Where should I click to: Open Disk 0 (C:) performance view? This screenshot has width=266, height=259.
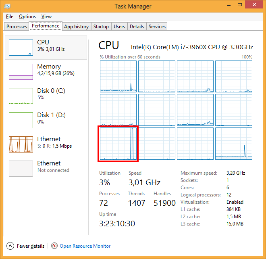tap(21, 96)
